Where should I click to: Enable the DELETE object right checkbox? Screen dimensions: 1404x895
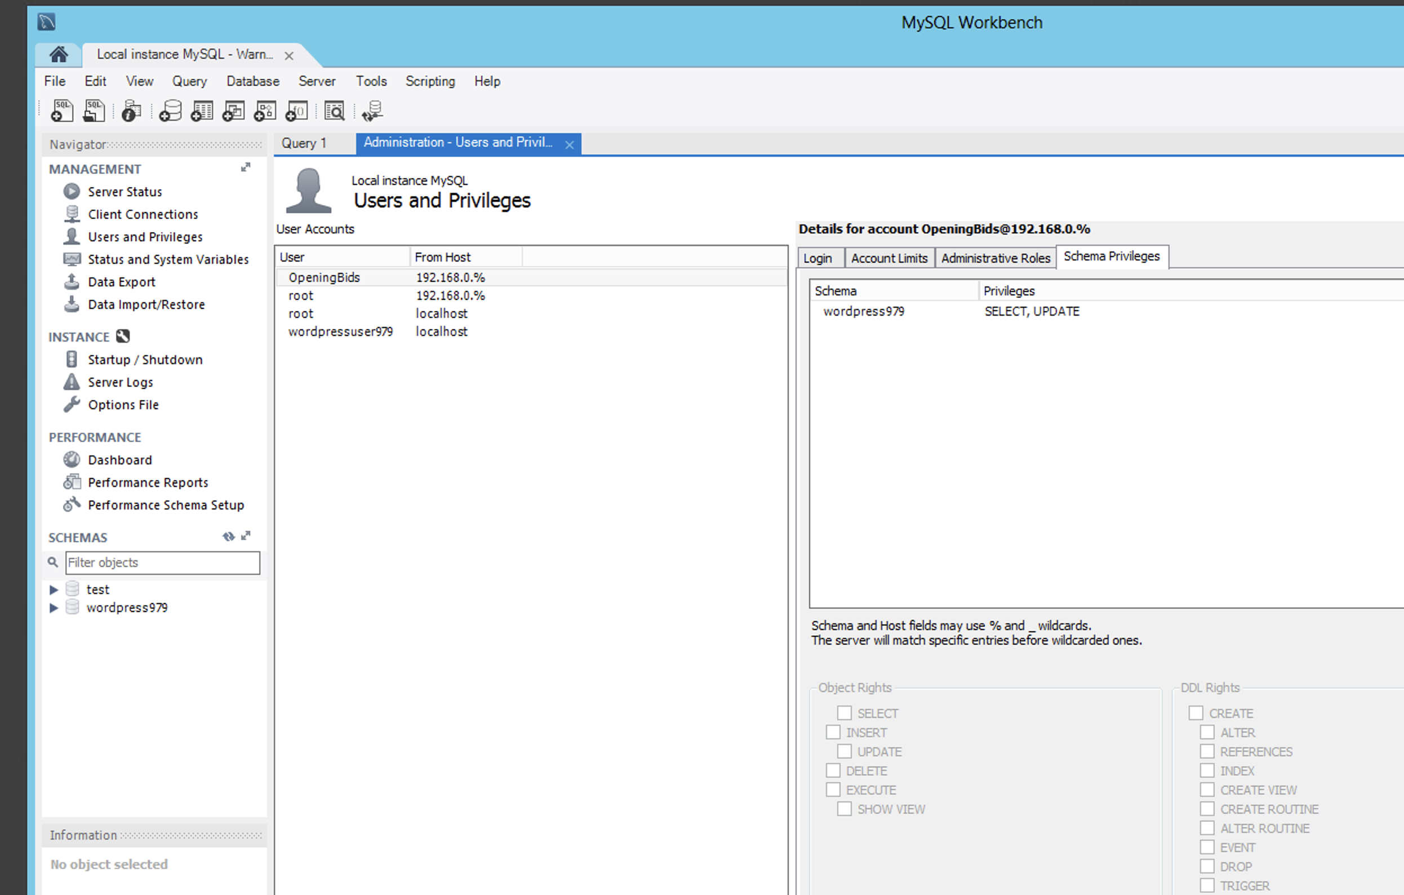click(x=833, y=771)
